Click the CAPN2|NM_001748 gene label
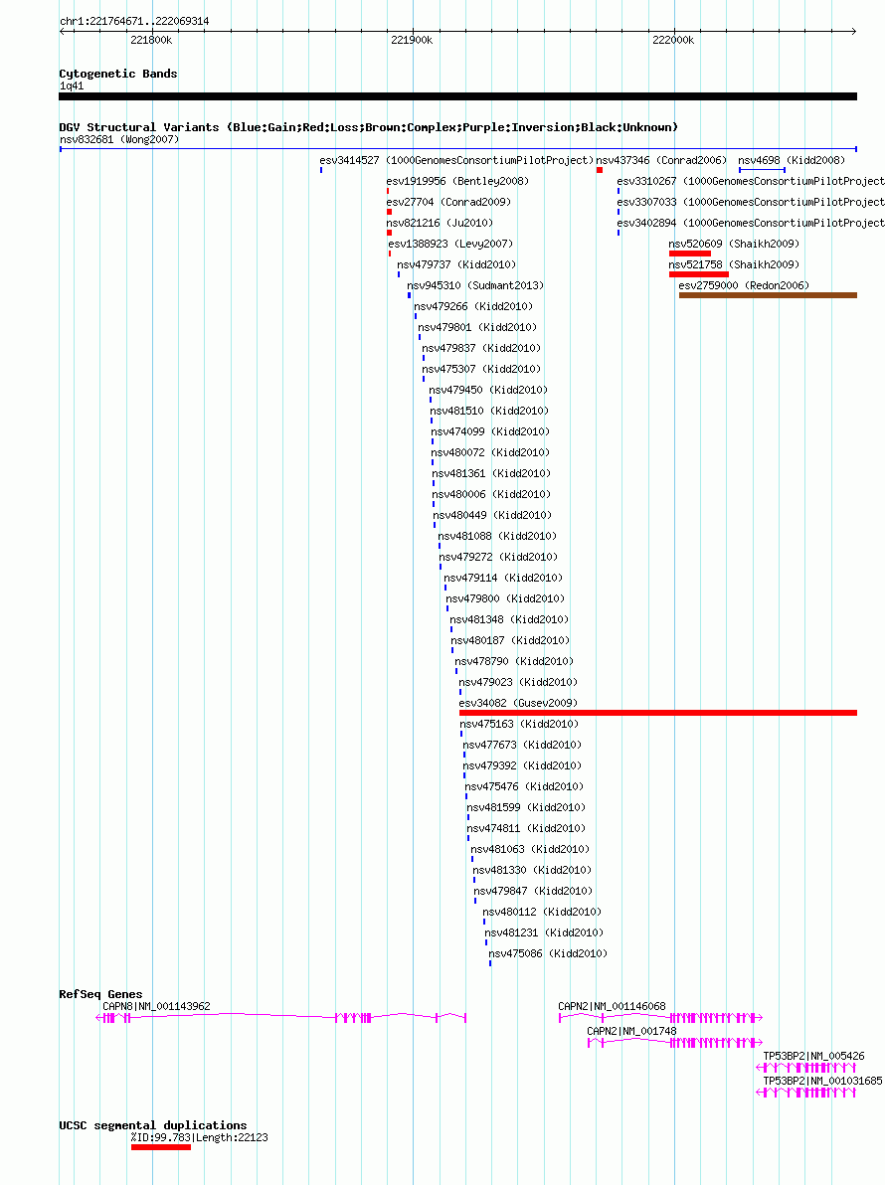The height and width of the screenshot is (1185, 885). pos(631,1032)
